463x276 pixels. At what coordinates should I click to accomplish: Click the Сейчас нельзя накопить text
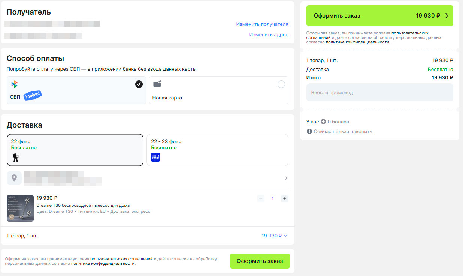pos(343,131)
